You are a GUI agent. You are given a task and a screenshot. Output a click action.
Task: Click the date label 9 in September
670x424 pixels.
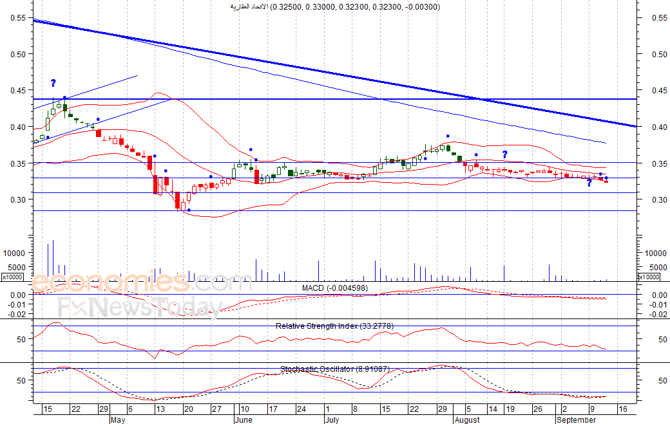592,409
